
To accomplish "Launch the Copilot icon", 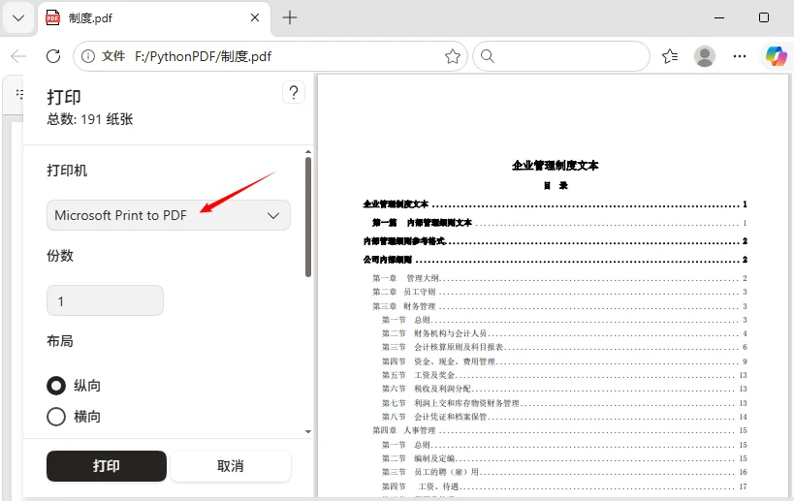I will point(776,56).
